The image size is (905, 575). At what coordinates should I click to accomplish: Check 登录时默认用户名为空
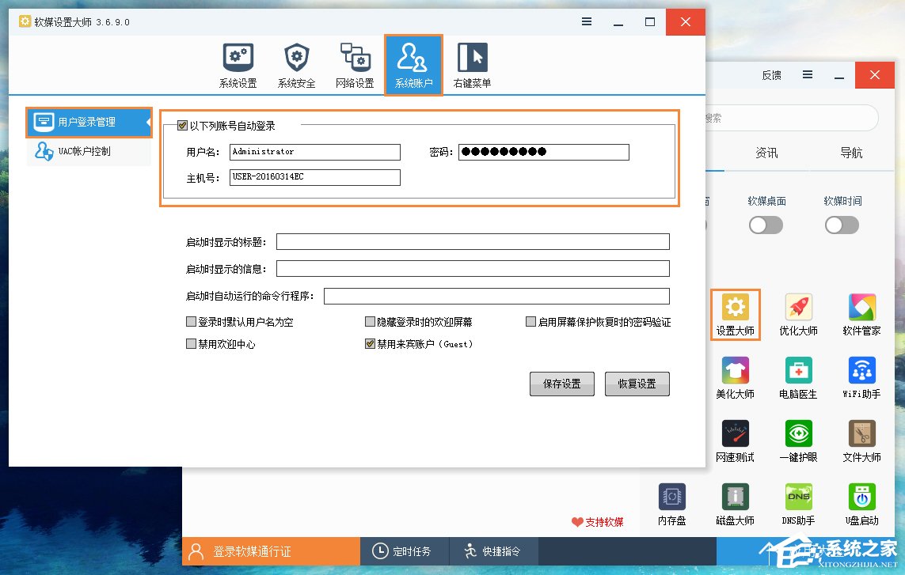[x=191, y=320]
